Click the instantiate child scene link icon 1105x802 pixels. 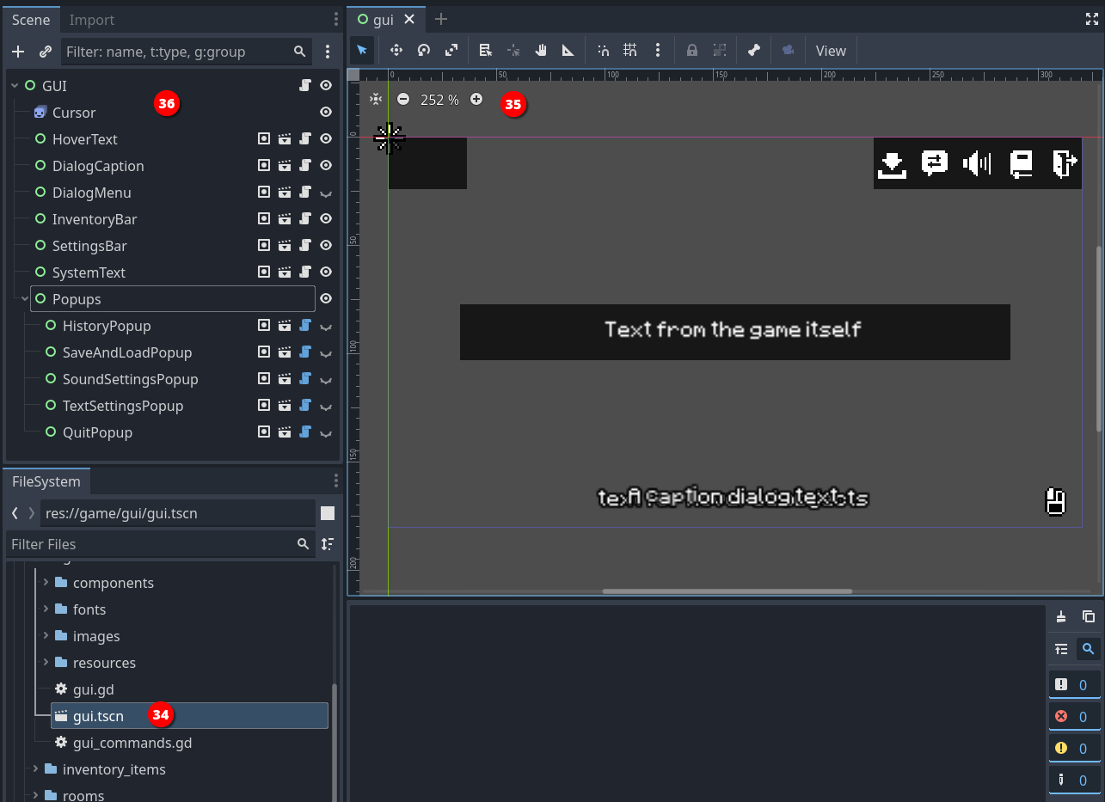46,52
